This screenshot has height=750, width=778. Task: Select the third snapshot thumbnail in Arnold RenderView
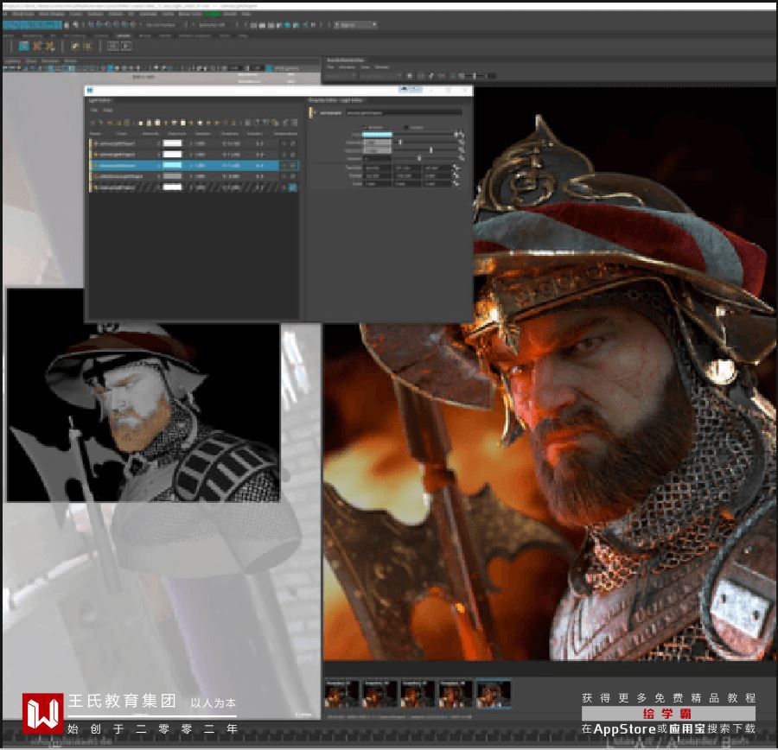[x=418, y=694]
